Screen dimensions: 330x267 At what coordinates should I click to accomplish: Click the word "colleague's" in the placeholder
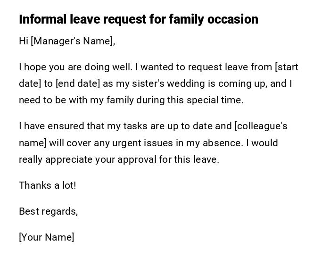coord(262,126)
